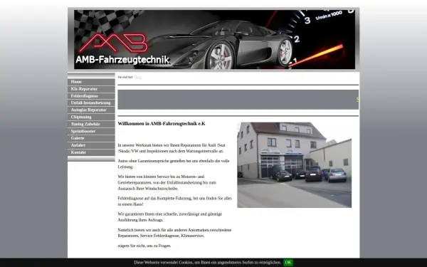Click the text 'zögern Sie nicht, uns zu Fragen.'
The width and height of the screenshot is (427, 267).
point(144,246)
